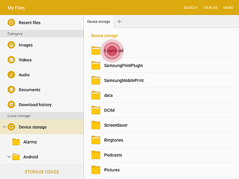Click the SamsungMobilePrint folder icon
Screen dimensions: 239x179
click(x=96, y=80)
